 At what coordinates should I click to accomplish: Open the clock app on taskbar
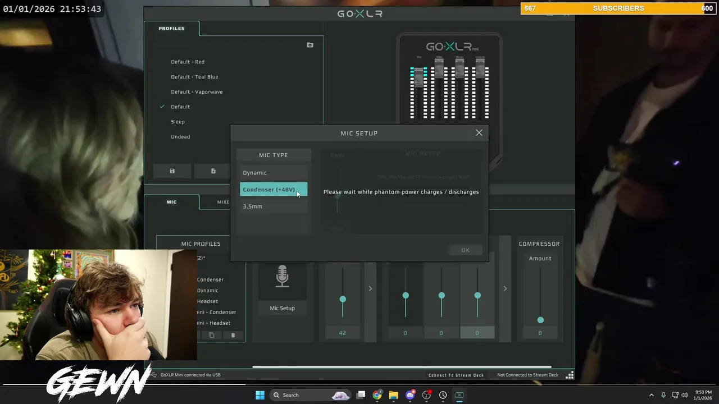coord(443,395)
